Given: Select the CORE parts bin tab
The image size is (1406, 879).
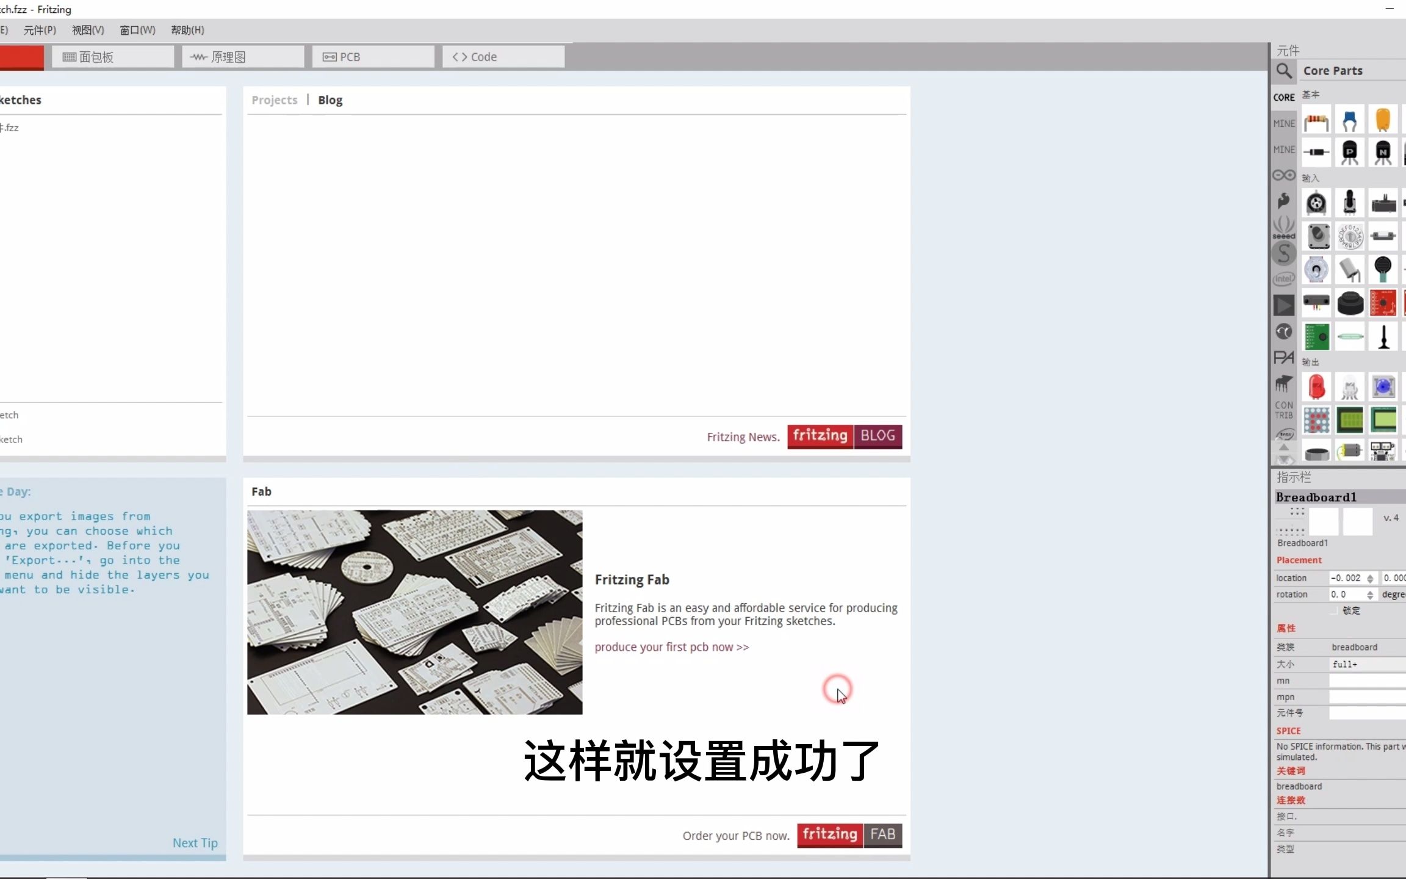Looking at the screenshot, I should click(x=1284, y=97).
